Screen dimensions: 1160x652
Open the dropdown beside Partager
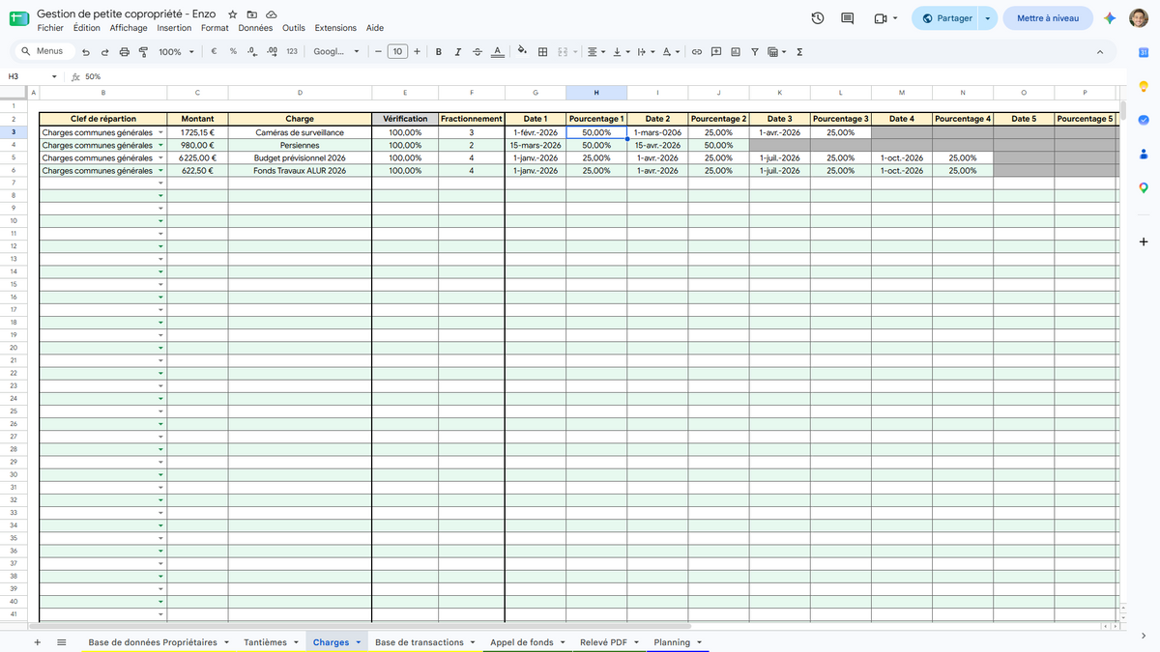(987, 18)
